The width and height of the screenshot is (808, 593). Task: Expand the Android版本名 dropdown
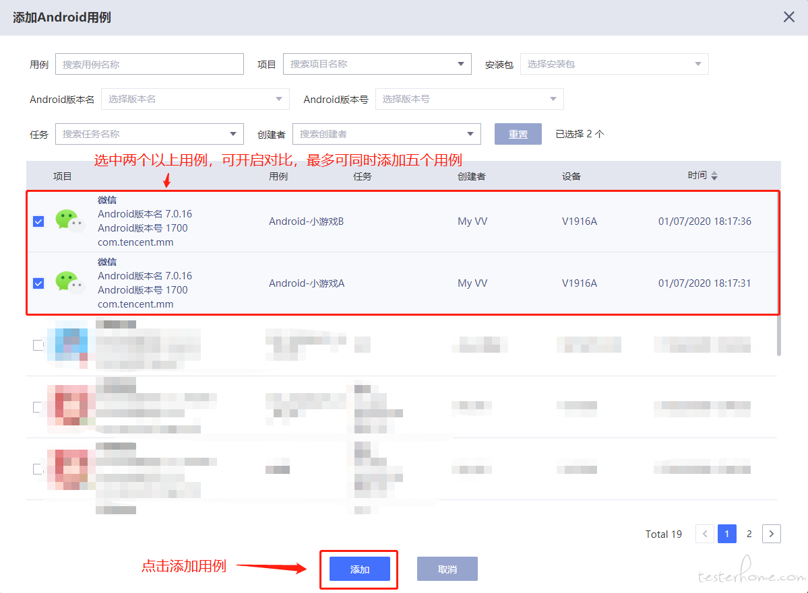[x=195, y=99]
